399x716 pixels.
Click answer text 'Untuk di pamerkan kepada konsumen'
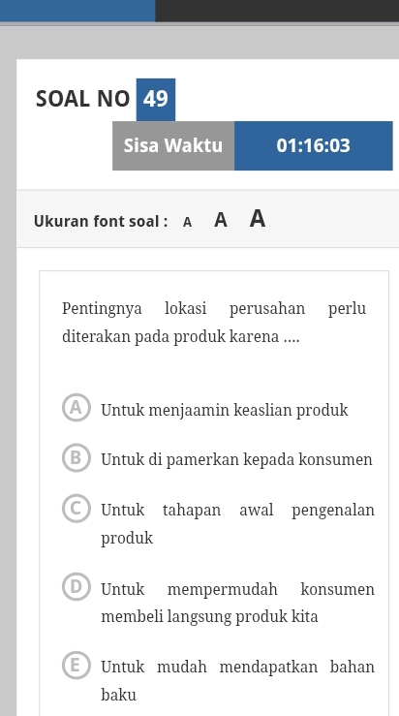click(x=236, y=459)
